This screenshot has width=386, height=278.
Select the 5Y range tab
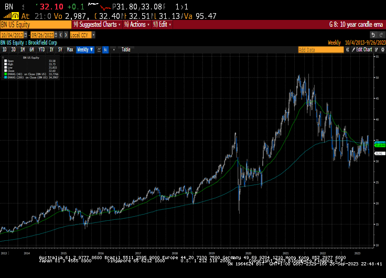tap(60, 50)
